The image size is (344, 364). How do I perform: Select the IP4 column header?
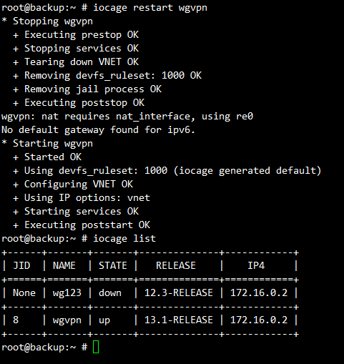coord(256,265)
